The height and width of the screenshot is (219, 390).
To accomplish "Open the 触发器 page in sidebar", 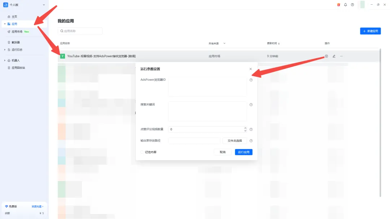I will click(x=16, y=42).
